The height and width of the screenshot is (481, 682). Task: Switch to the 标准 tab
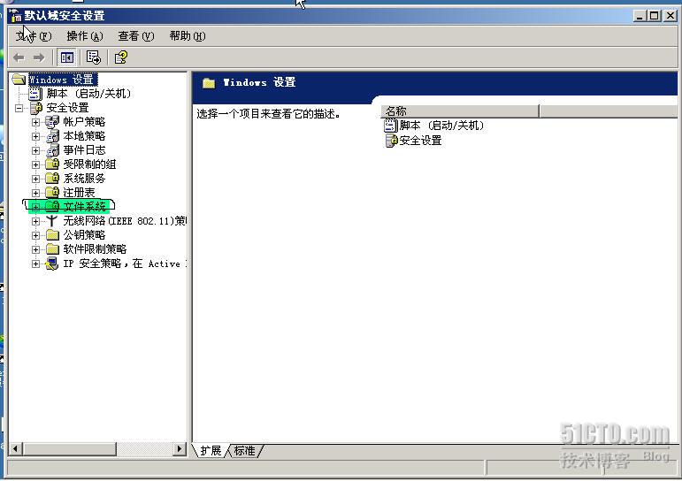point(244,451)
